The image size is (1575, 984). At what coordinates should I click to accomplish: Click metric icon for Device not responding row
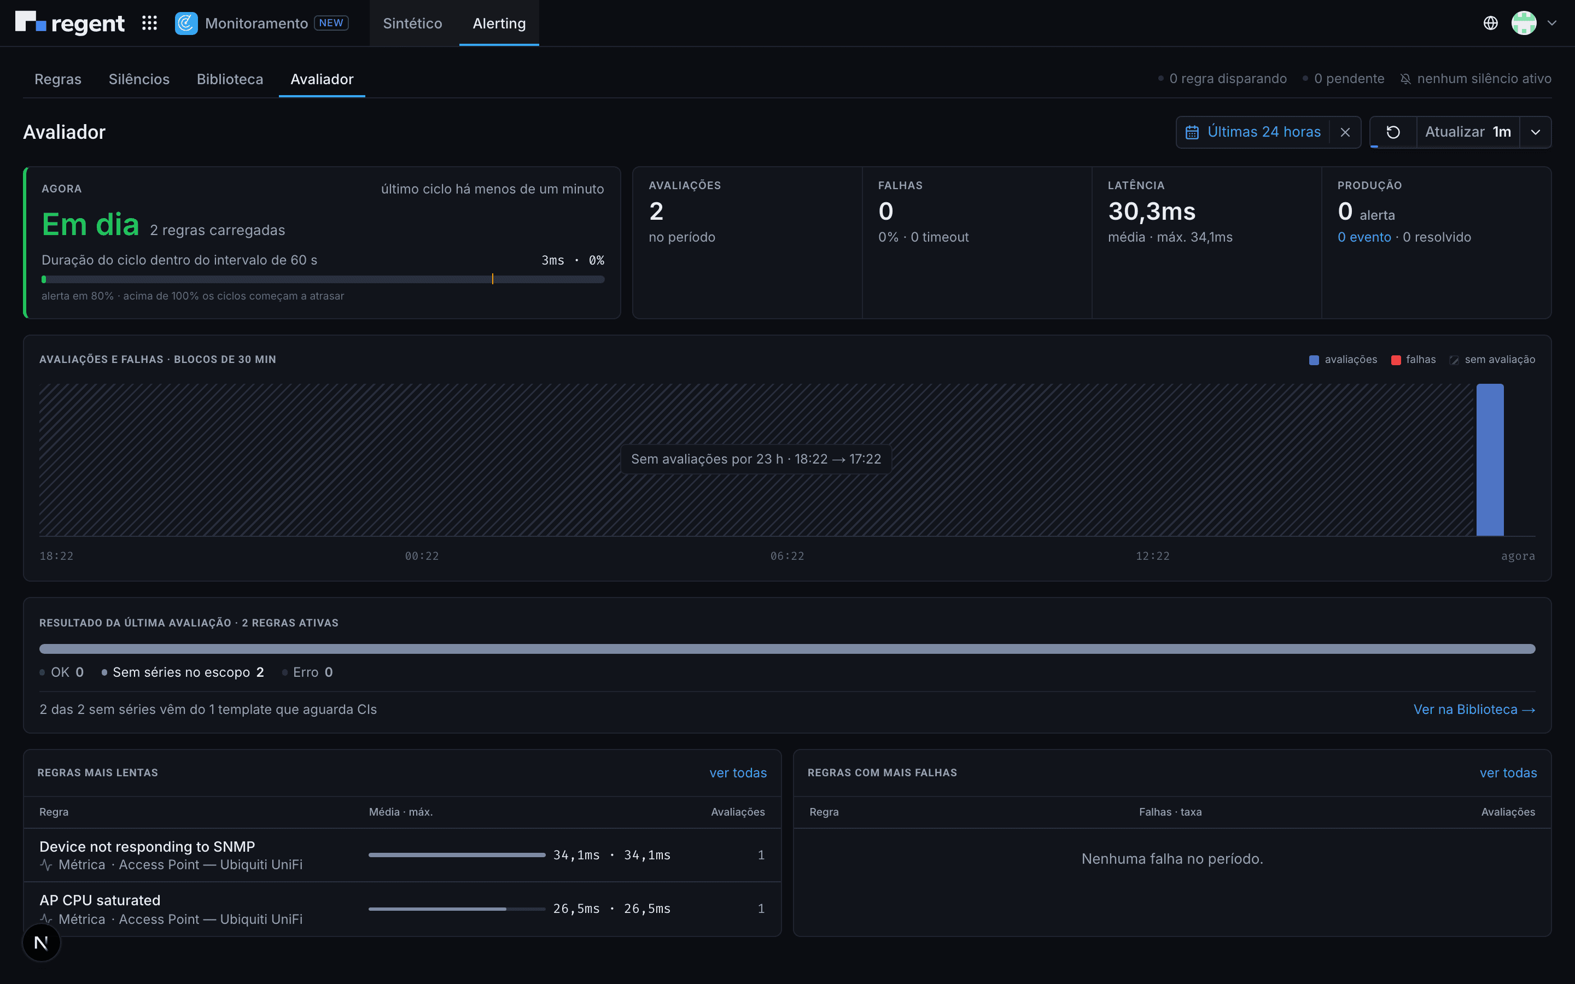point(46,865)
